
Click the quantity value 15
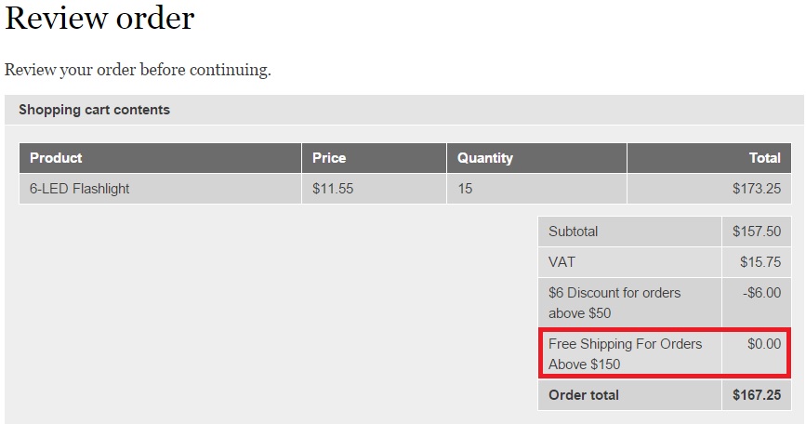pyautogui.click(x=465, y=189)
